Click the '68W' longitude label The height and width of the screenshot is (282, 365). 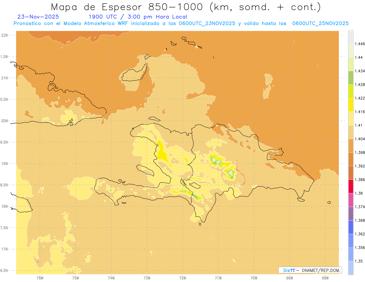point(325,278)
